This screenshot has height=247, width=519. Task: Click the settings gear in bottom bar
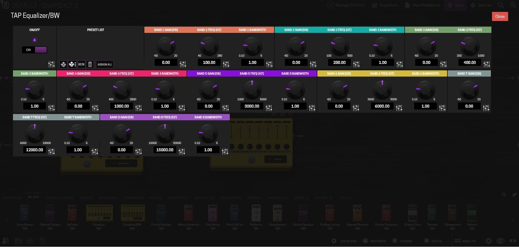coord(488,241)
